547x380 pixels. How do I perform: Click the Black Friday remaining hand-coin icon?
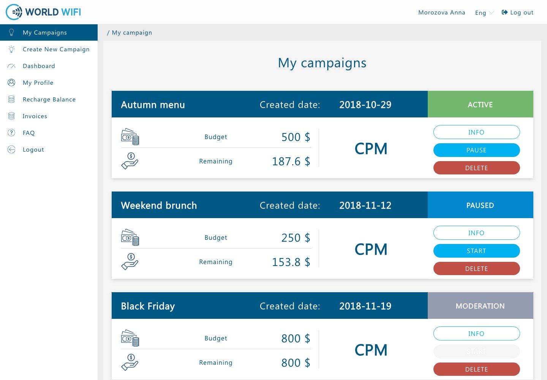[x=130, y=363]
